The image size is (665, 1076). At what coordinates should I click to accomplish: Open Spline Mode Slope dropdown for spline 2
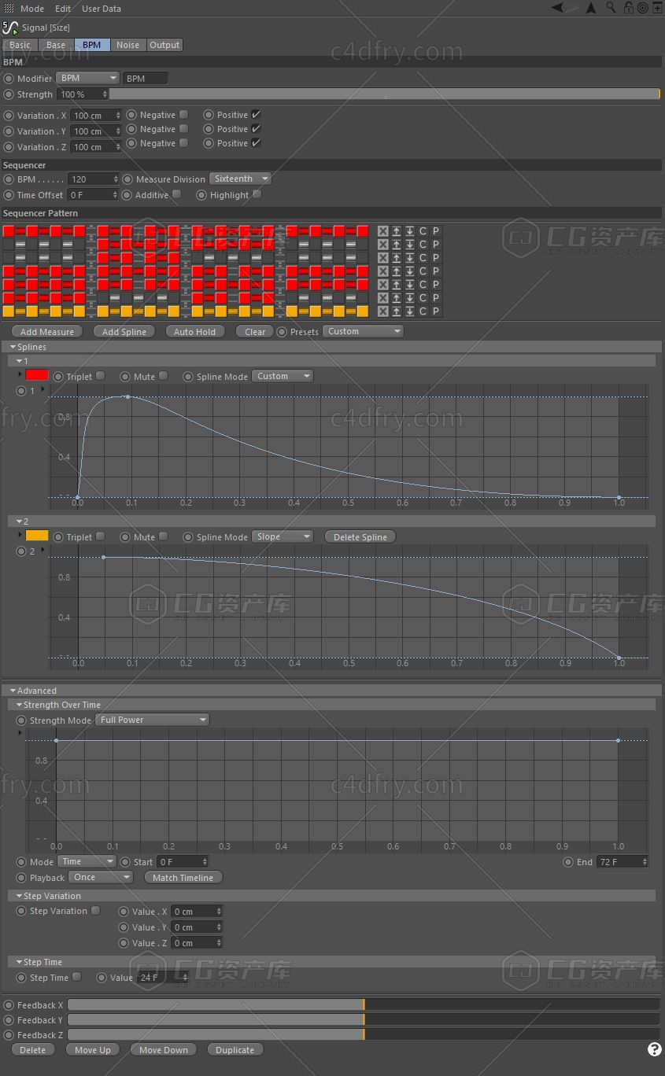click(283, 536)
